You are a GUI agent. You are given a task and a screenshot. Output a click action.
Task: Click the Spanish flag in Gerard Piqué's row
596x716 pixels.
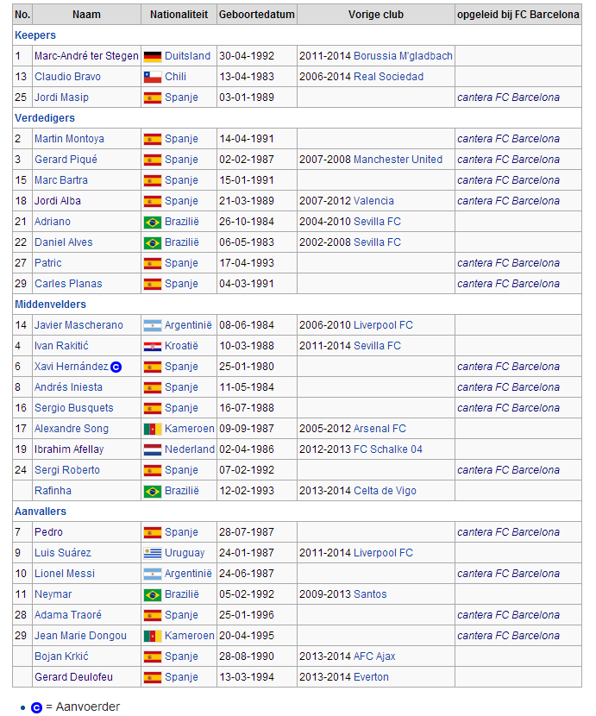pos(153,160)
